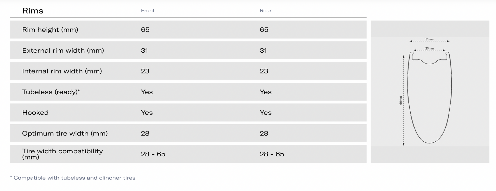Select the Internal rim width (mm) label
496x191 pixels.
click(62, 71)
